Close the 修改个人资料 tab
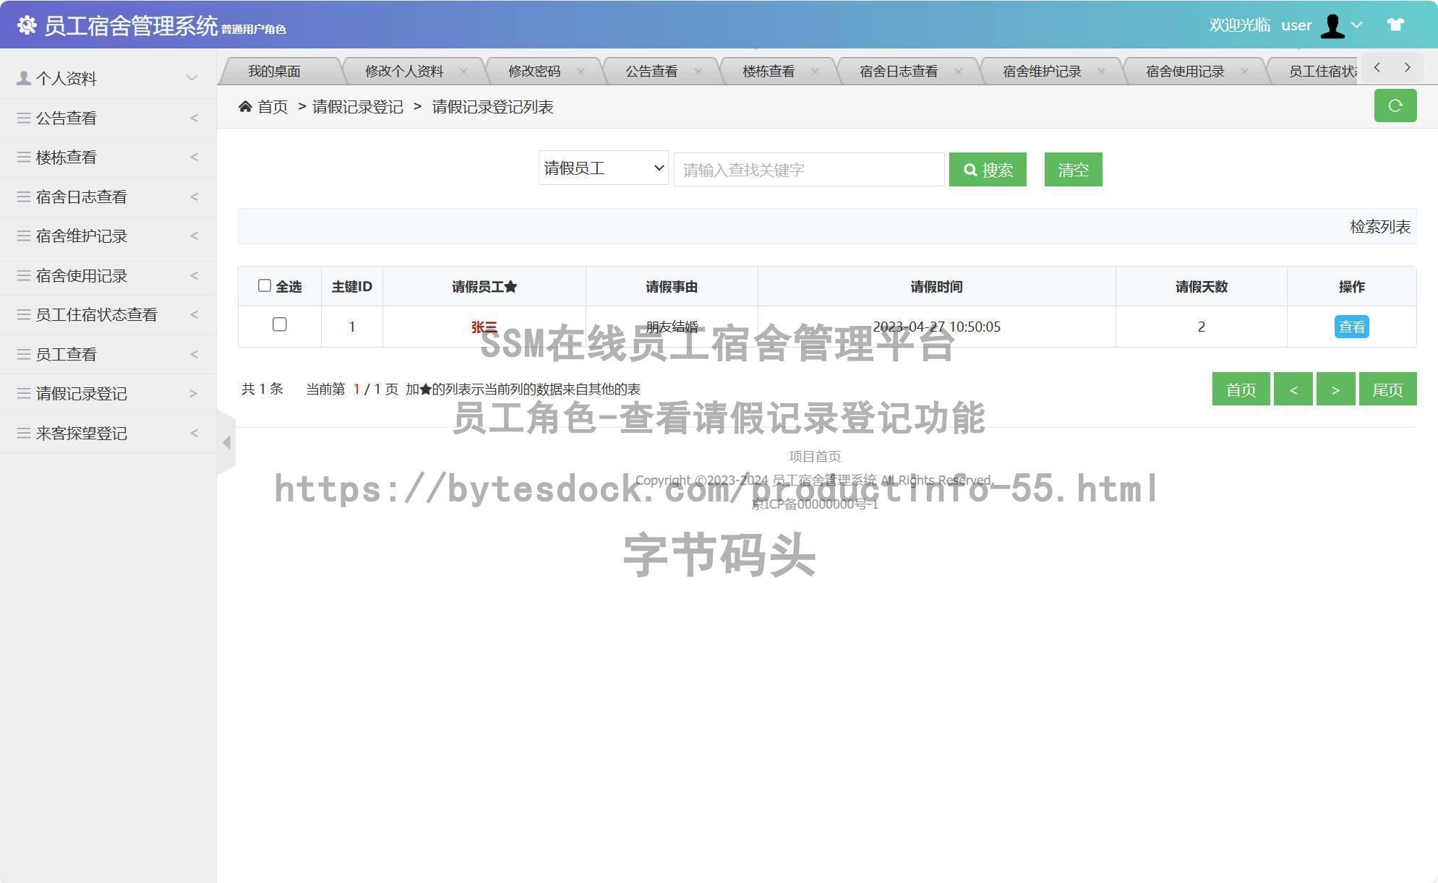Viewport: 1438px width, 883px height. coord(463,72)
